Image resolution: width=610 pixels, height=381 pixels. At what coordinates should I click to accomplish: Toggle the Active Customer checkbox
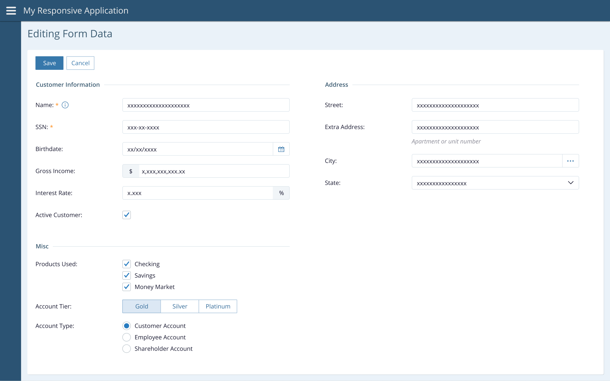(127, 215)
